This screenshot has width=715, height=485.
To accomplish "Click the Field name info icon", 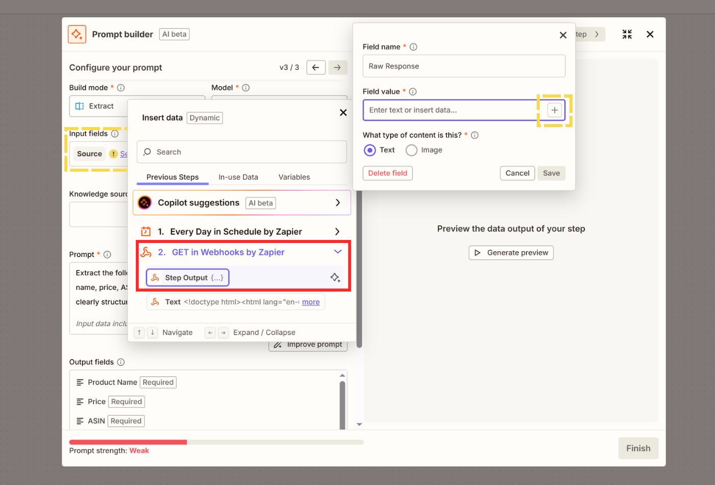I will click(x=413, y=47).
